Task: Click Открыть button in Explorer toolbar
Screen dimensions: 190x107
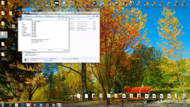Action: pyautogui.click(x=39, y=16)
